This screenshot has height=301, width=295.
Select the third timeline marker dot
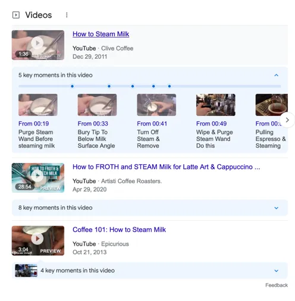click(133, 86)
